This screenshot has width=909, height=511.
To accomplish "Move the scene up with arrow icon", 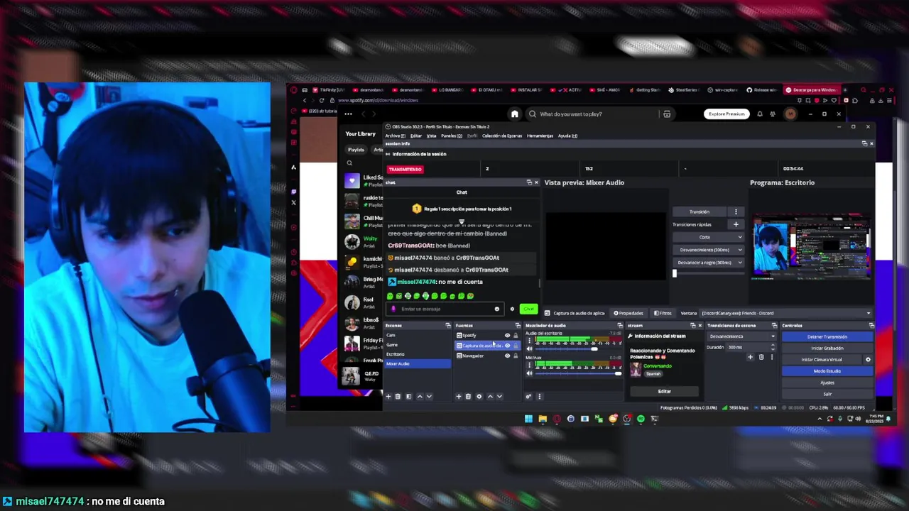I will (x=420, y=397).
